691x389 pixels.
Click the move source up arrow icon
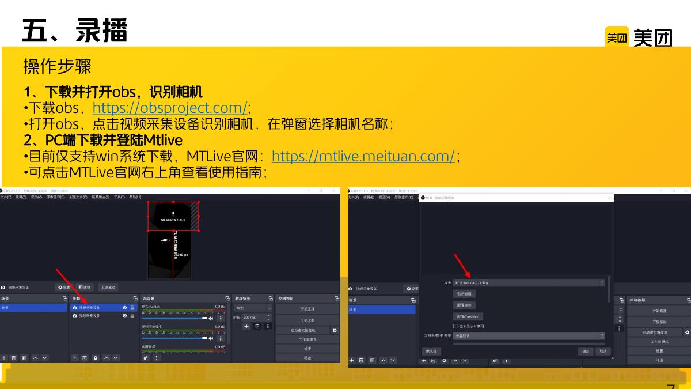pos(107,358)
